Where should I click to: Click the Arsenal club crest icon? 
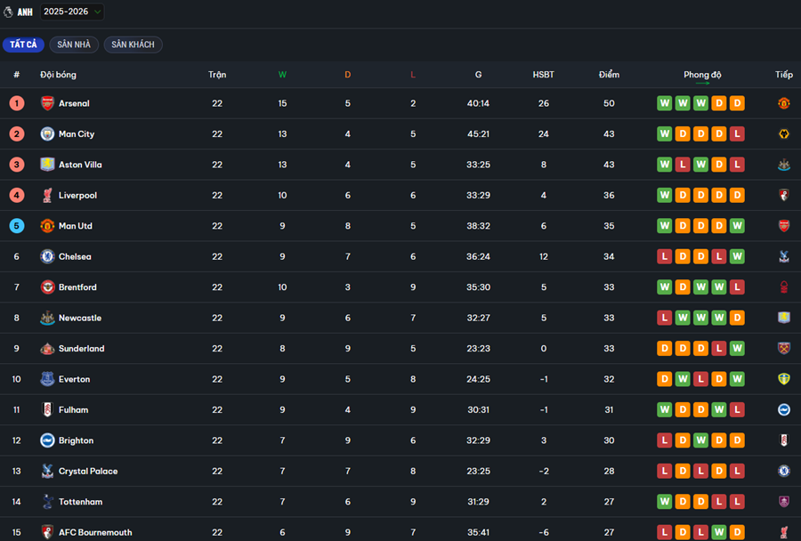pos(47,103)
